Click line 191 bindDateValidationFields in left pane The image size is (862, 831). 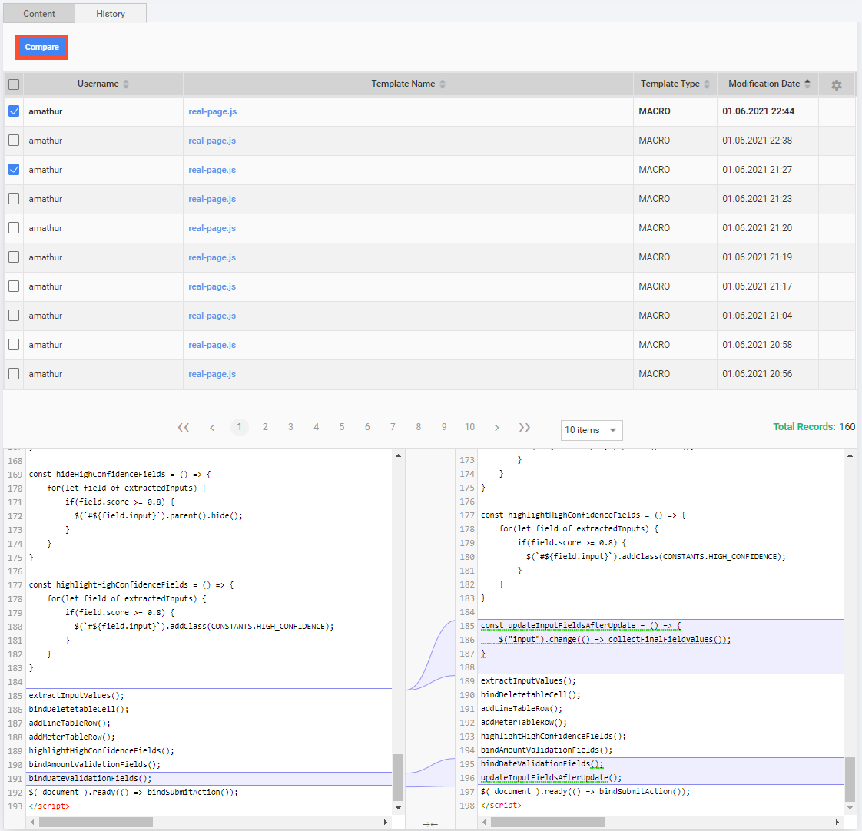[90, 778]
